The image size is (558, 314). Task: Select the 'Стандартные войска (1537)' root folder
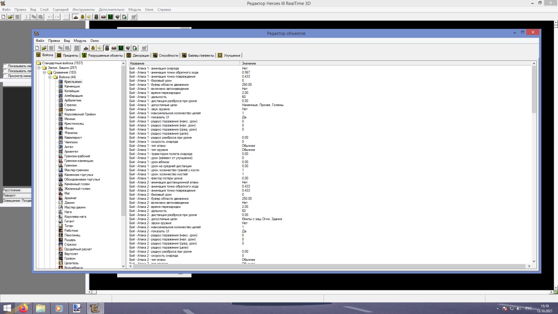(x=63, y=63)
